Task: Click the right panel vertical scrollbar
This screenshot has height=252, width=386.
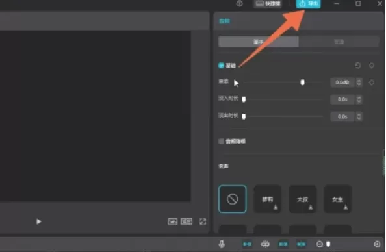Action: [384, 162]
